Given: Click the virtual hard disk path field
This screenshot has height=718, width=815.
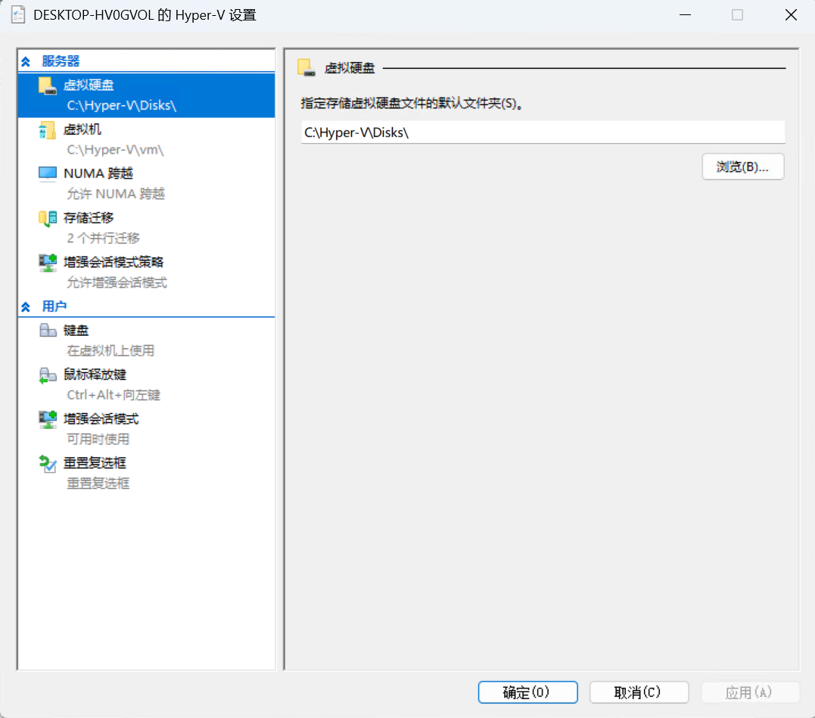Looking at the screenshot, I should tap(542, 132).
